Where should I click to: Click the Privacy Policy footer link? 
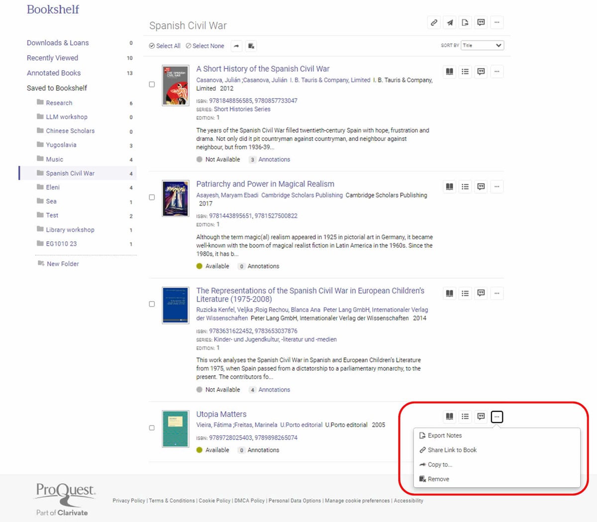pyautogui.click(x=128, y=501)
